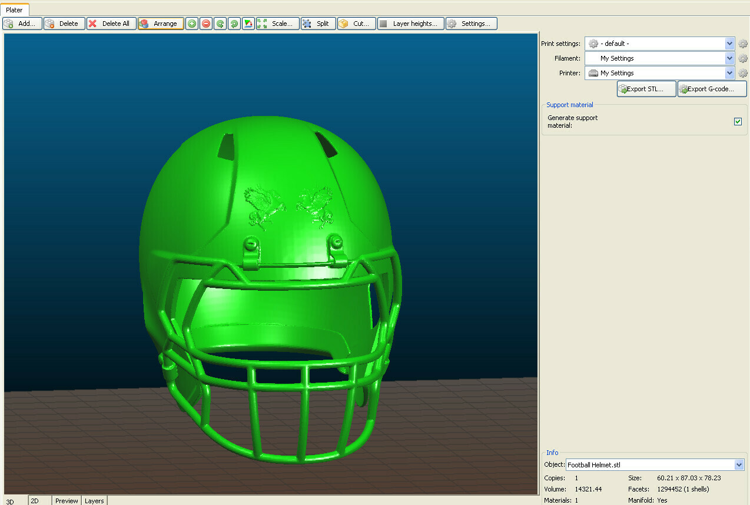Export the model as STL
Screen dimensions: 750x505
(646, 88)
